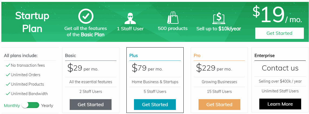
Task: Select the Monthly billing label
Action: pyautogui.click(x=12, y=106)
